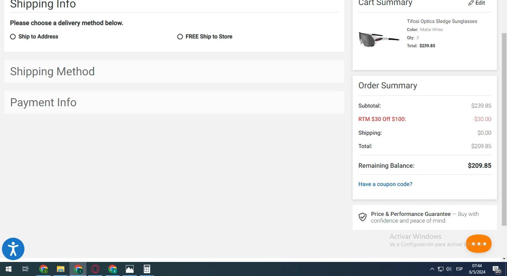507x276 pixels.
Task: Open the accessibility options icon
Action: [x=13, y=249]
